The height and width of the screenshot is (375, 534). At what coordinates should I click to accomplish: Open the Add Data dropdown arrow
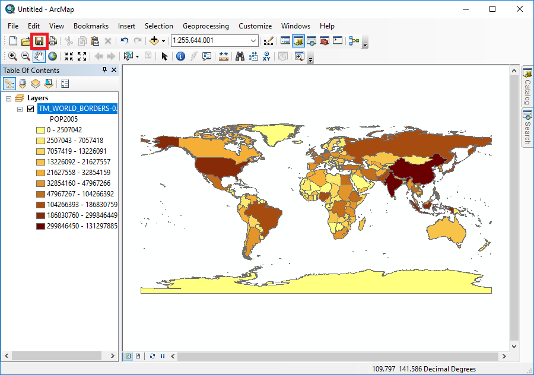coord(163,40)
